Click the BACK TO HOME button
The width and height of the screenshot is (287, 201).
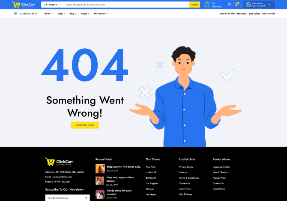click(x=85, y=125)
